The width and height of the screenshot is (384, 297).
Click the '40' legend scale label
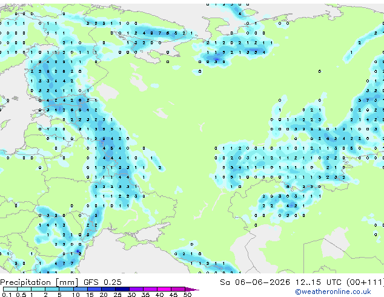point(159,295)
